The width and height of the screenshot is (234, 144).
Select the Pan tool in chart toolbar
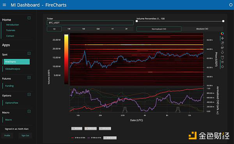(x=222, y=38)
